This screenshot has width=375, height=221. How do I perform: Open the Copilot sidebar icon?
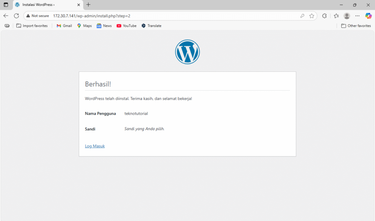pyautogui.click(x=368, y=16)
